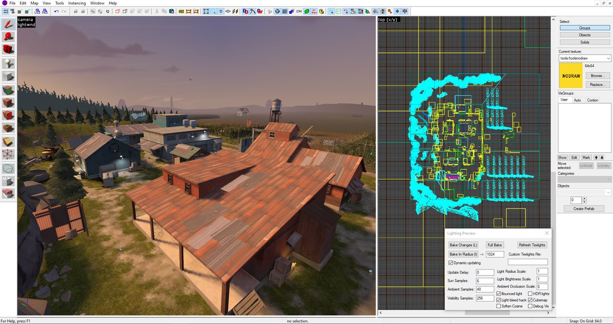The width and height of the screenshot is (613, 324).
Task: Click the VisGroups Mark button
Action: point(586,157)
